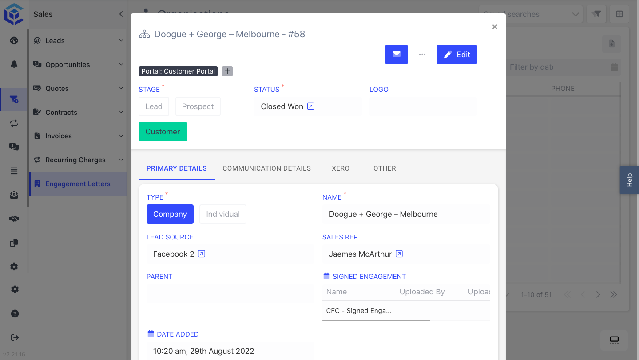The width and height of the screenshot is (639, 360).
Task: Click the PHONE column header in background
Action: tap(563, 89)
